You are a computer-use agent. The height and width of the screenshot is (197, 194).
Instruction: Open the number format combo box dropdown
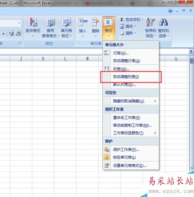[19, 23]
